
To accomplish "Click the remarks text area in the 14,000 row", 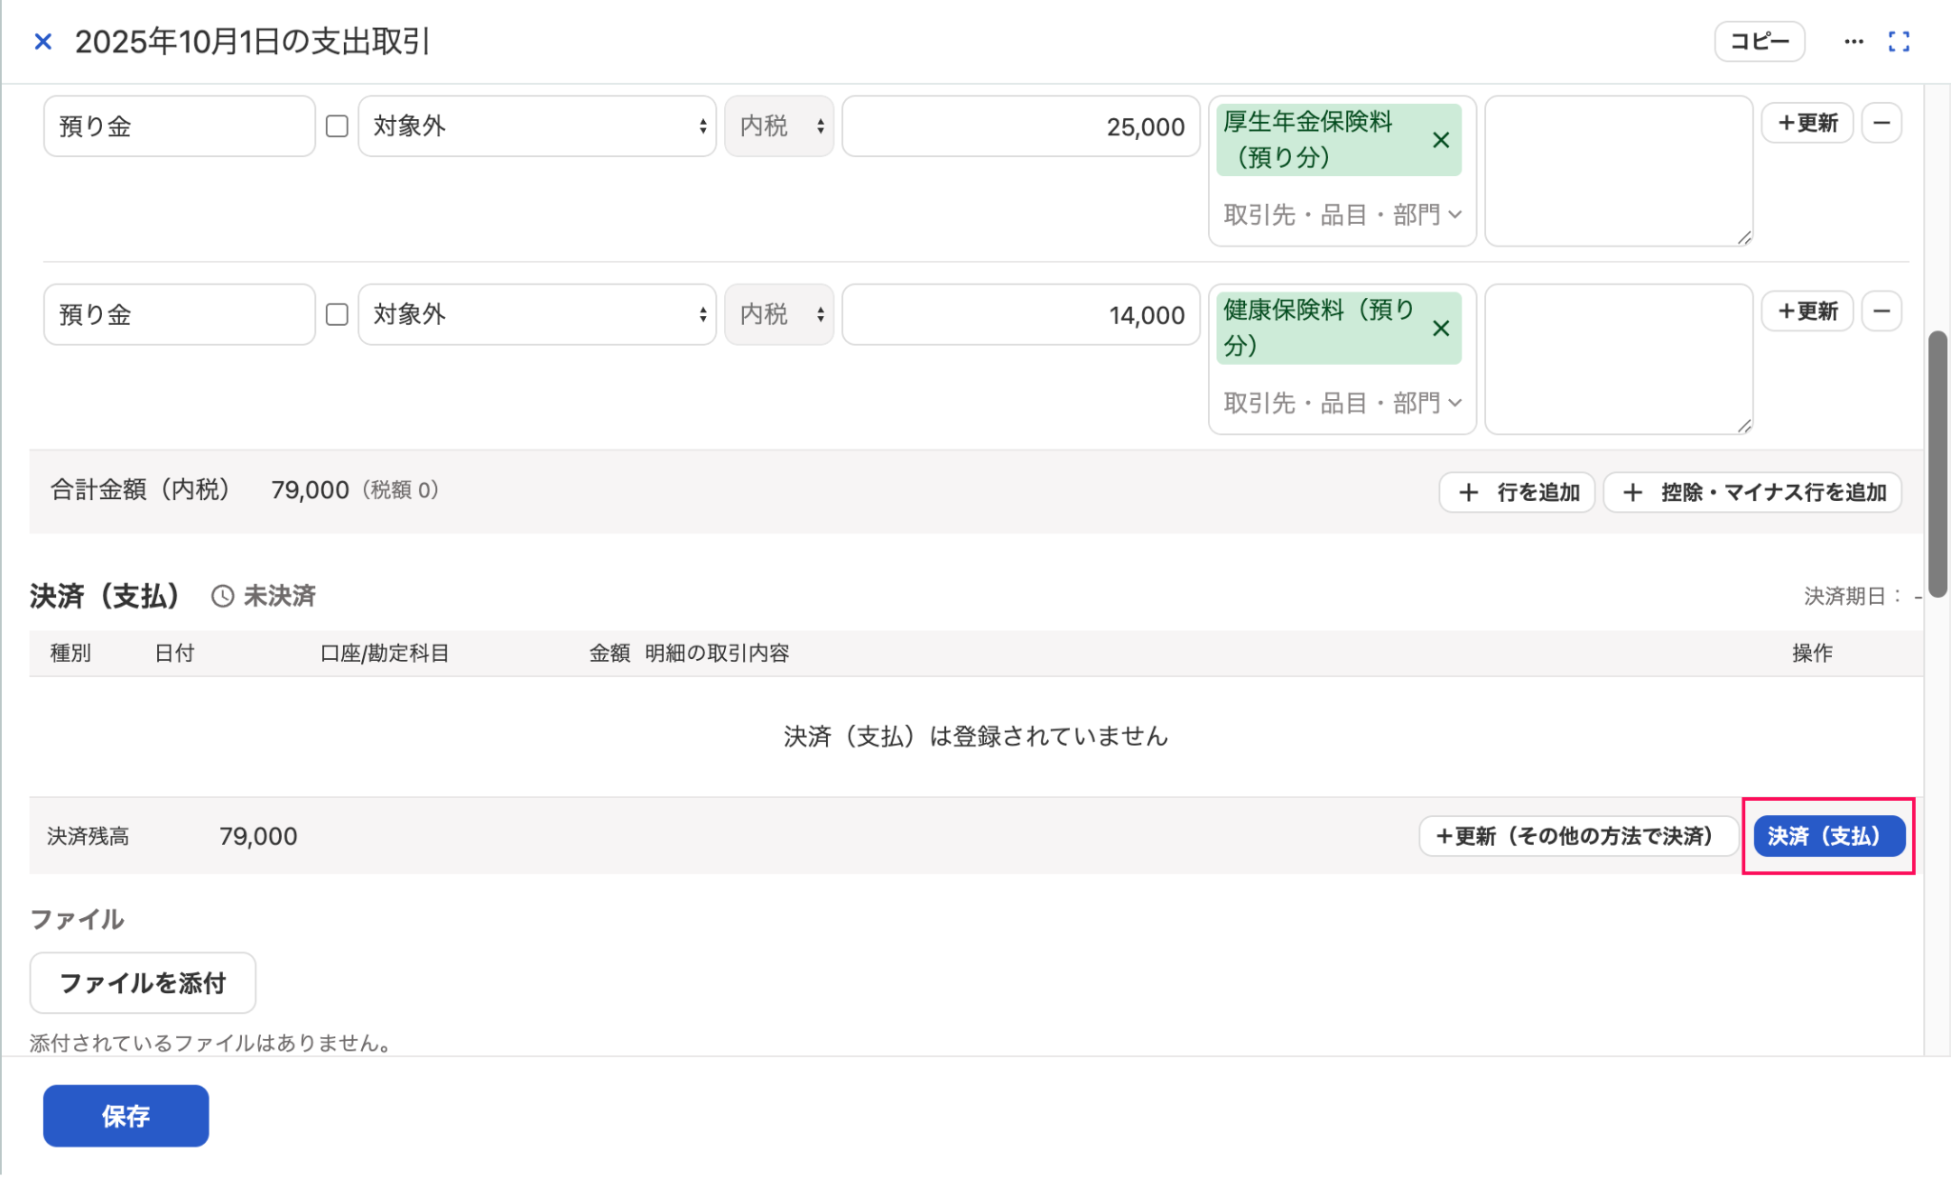I will pos(1619,359).
